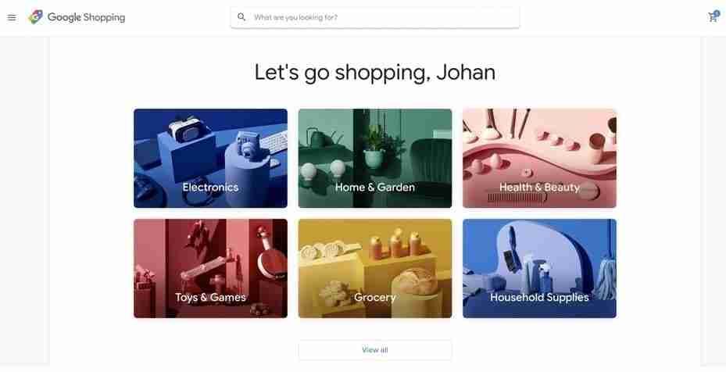
Task: Click the Grocery label text
Action: point(375,298)
